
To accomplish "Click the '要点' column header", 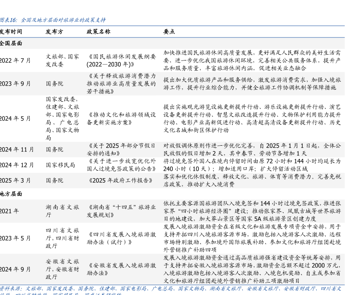I will [x=169, y=32].
